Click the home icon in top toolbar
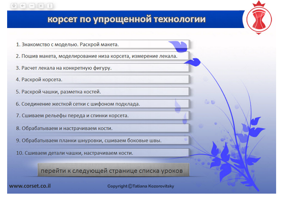Image resolution: width=284 pixels, height=197 pixels. point(14,6)
